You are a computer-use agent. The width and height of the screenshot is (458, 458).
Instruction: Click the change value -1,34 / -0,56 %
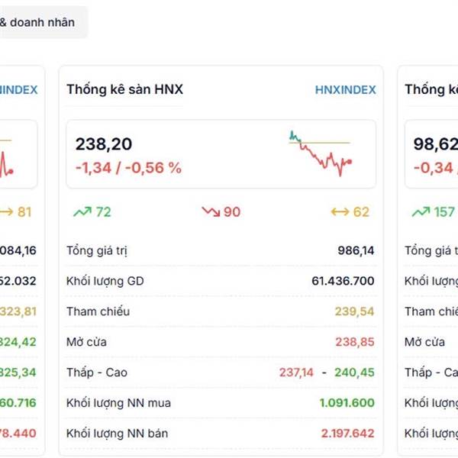[128, 168]
